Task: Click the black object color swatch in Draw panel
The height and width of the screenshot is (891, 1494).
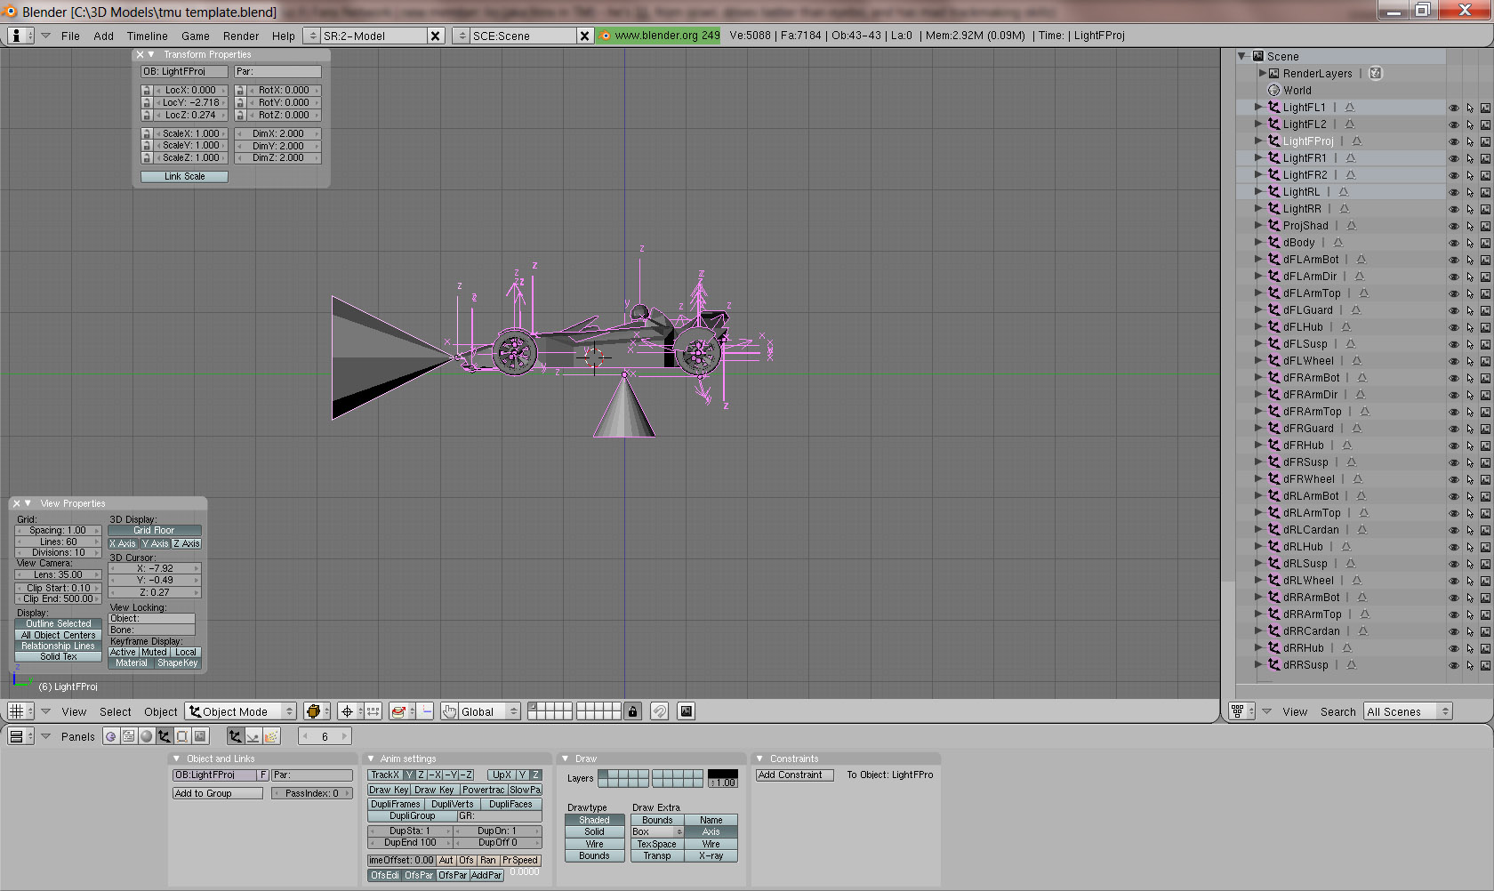Action: pos(722,774)
